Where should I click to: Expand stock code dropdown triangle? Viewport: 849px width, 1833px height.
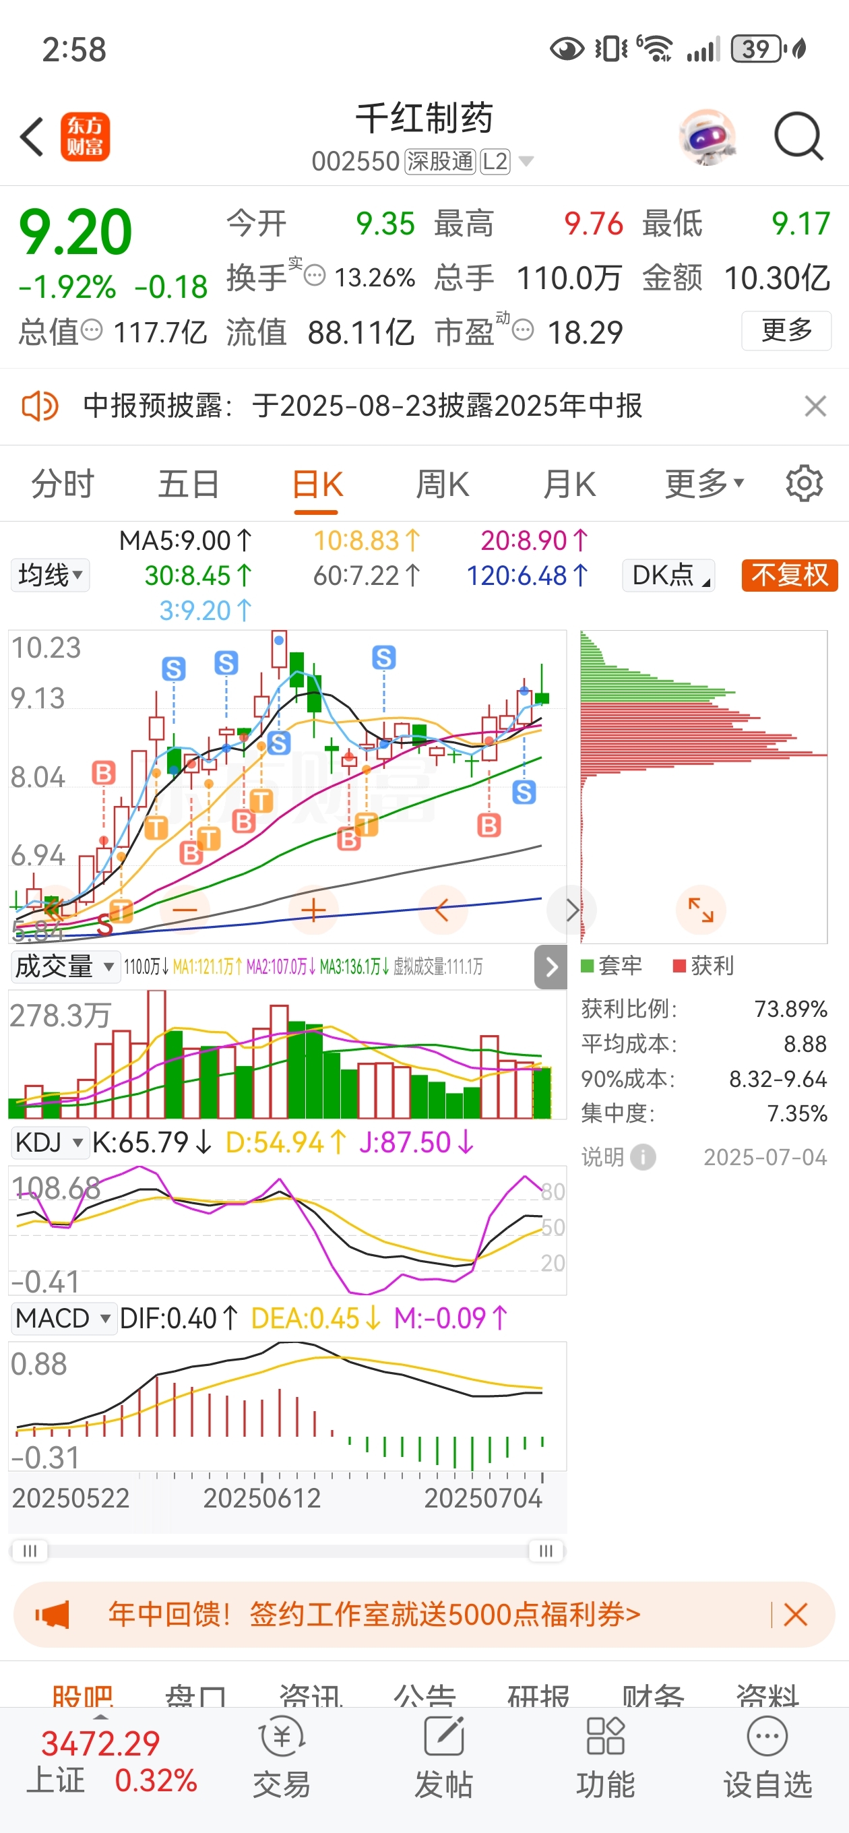[526, 162]
